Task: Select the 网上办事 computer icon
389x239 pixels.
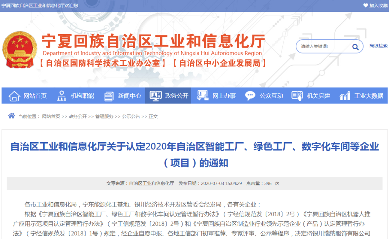Action: tap(202, 95)
